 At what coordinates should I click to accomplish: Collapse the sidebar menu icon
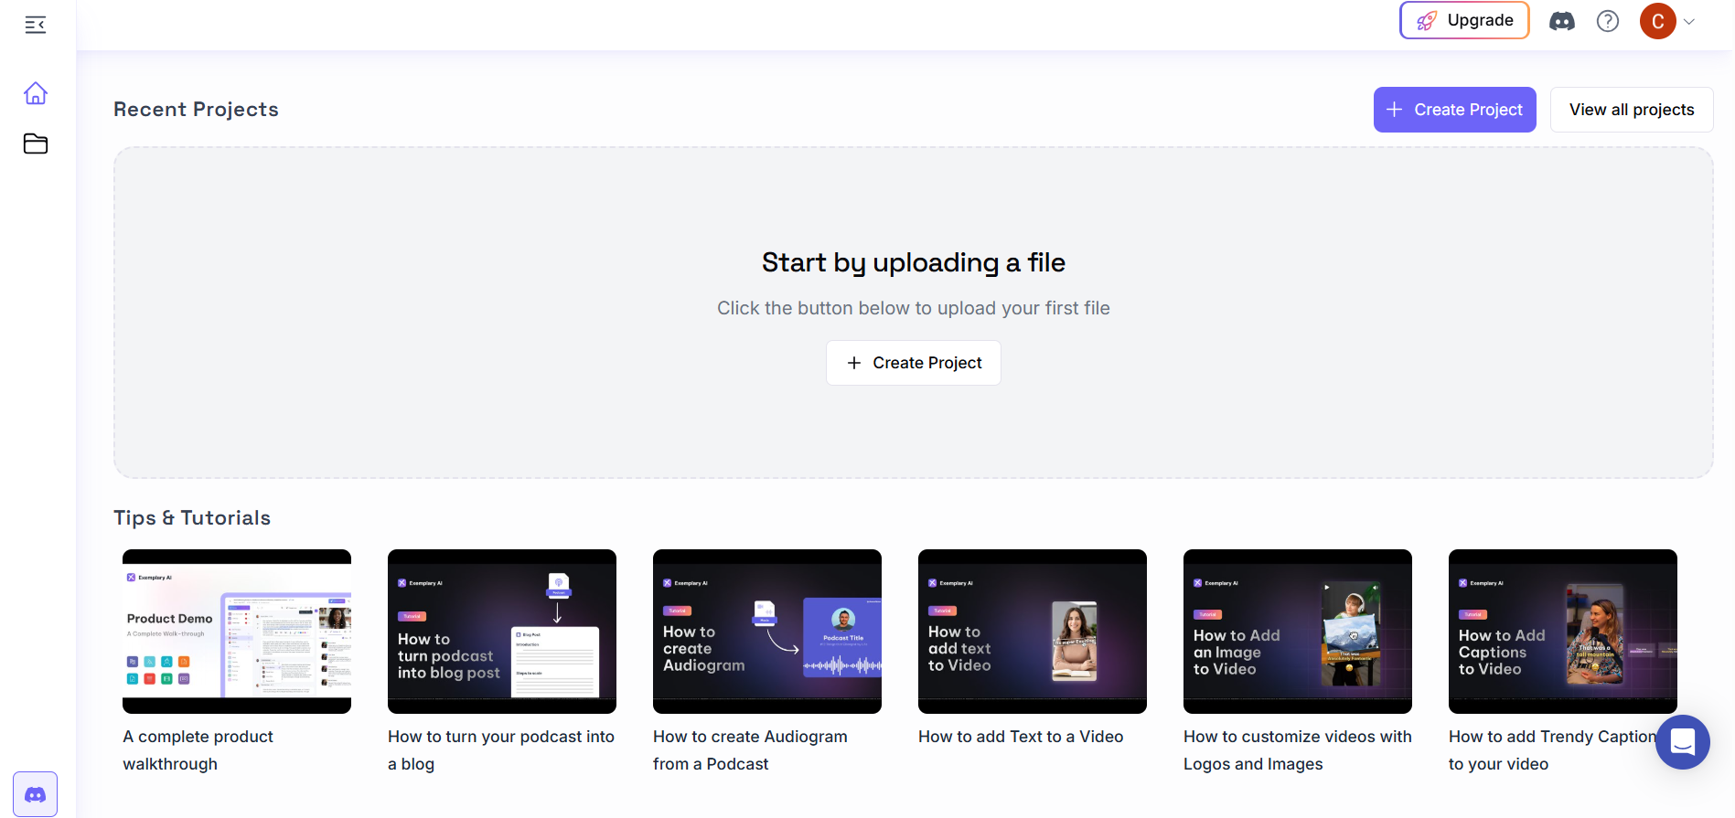[36, 25]
